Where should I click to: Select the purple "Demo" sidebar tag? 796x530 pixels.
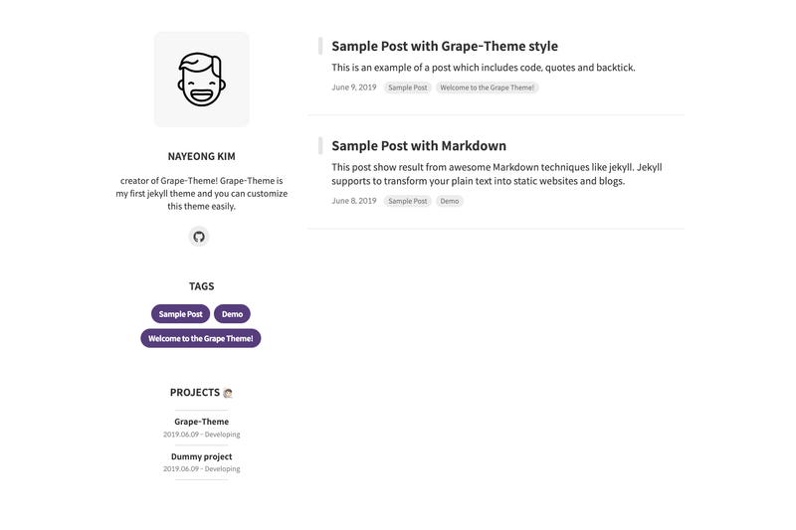click(232, 314)
